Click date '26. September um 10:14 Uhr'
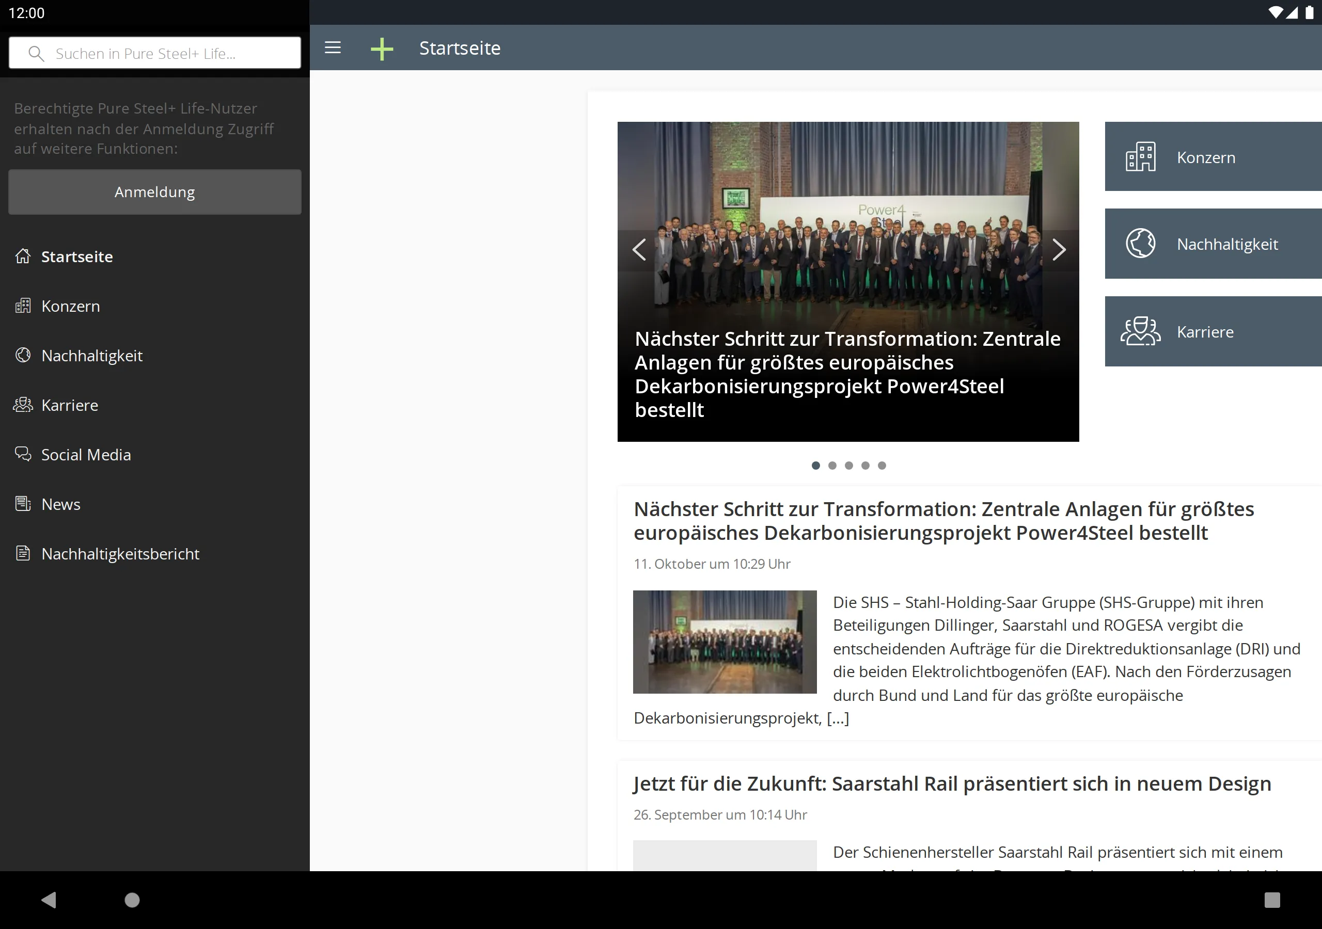 tap(720, 815)
